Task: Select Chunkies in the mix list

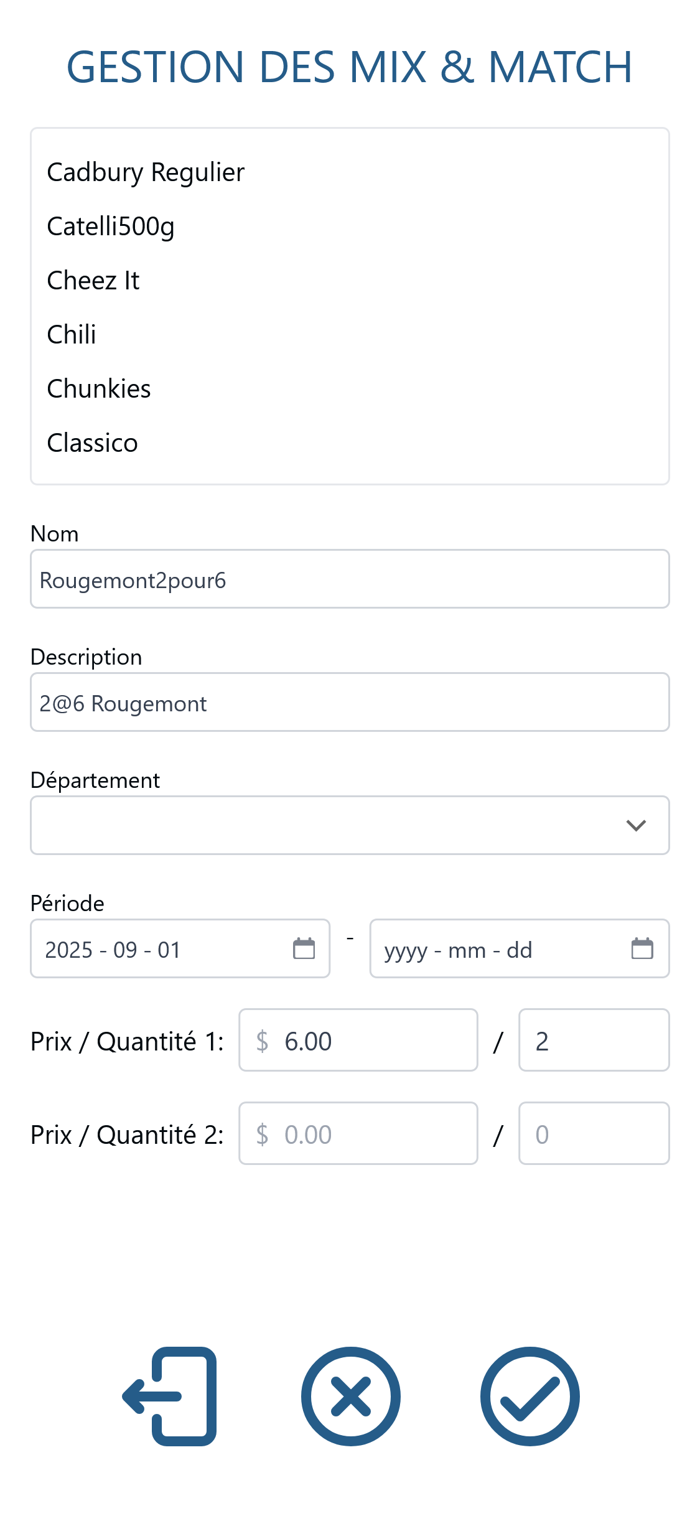Action: [x=99, y=389]
